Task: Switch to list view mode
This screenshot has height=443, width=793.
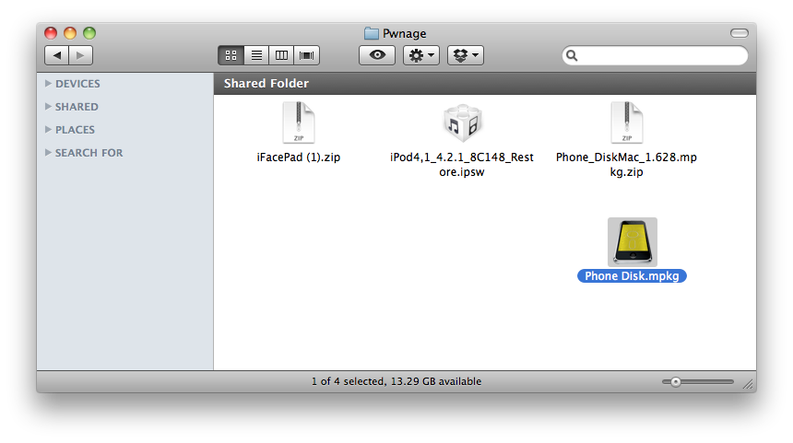Action: [x=256, y=55]
